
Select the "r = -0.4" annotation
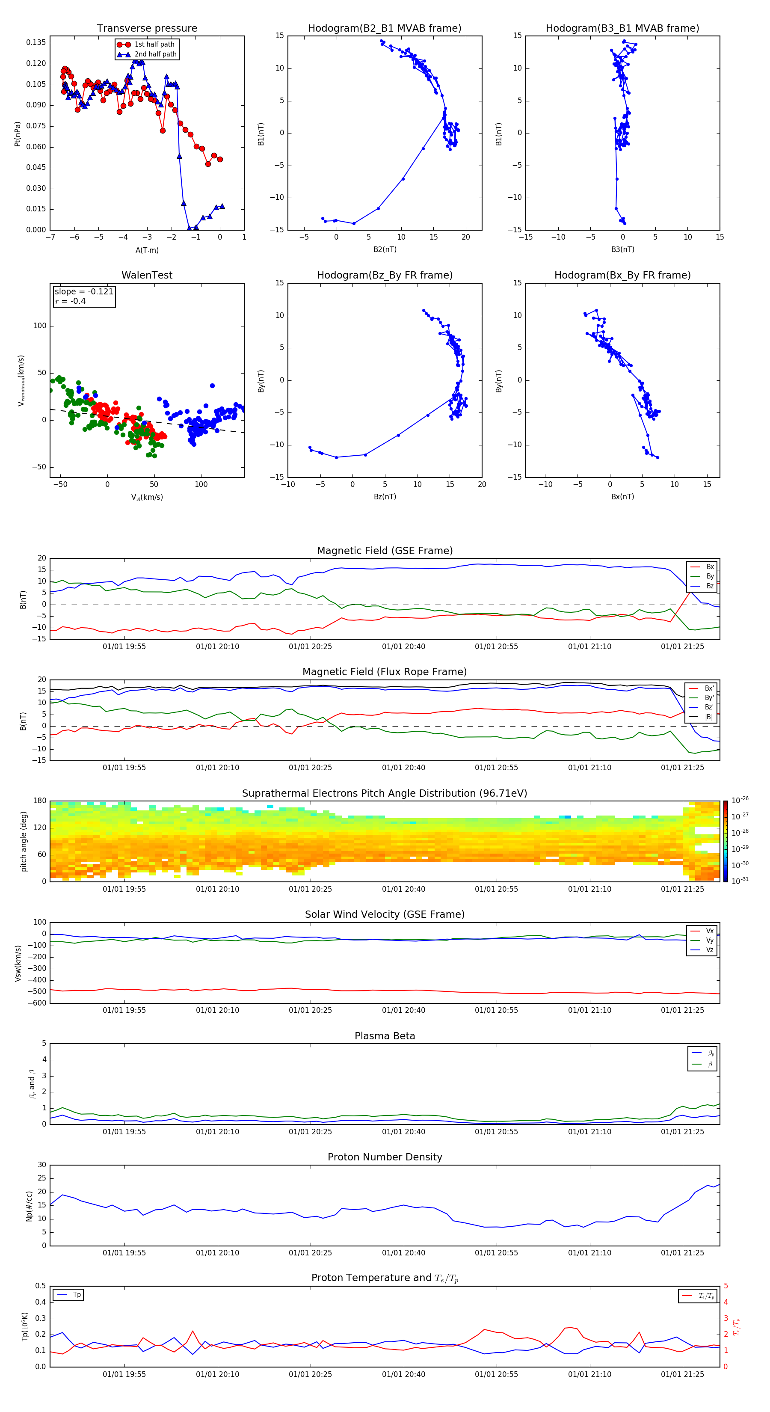tap(70, 301)
